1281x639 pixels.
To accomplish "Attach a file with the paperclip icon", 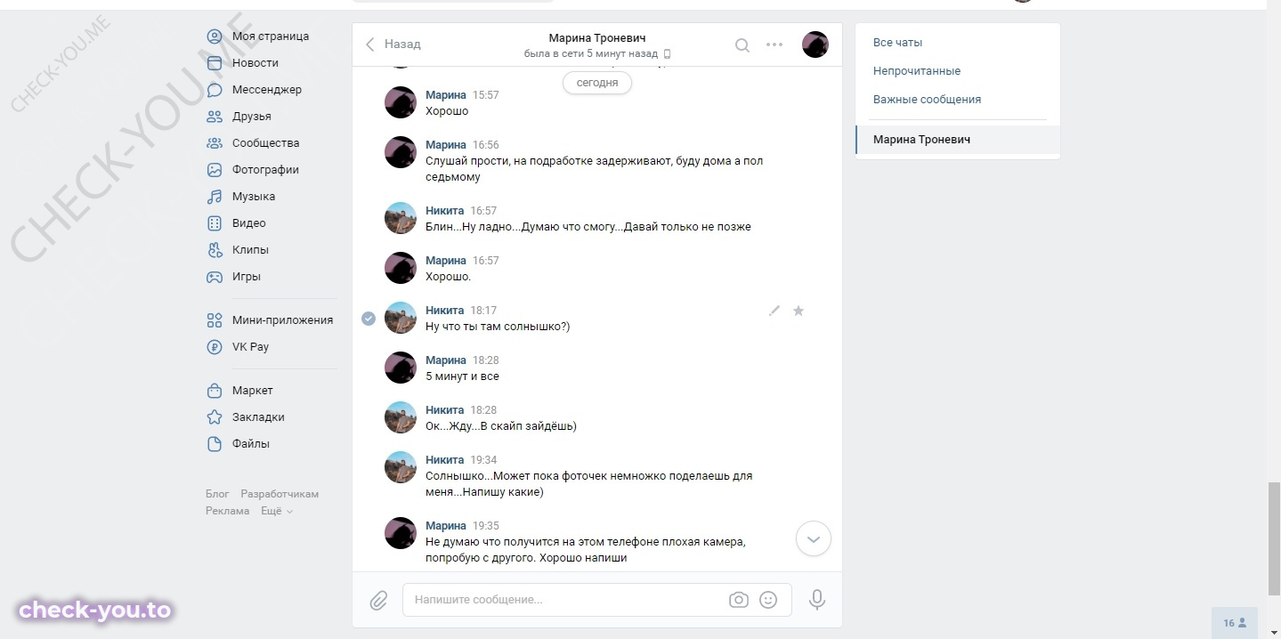I will [x=378, y=600].
